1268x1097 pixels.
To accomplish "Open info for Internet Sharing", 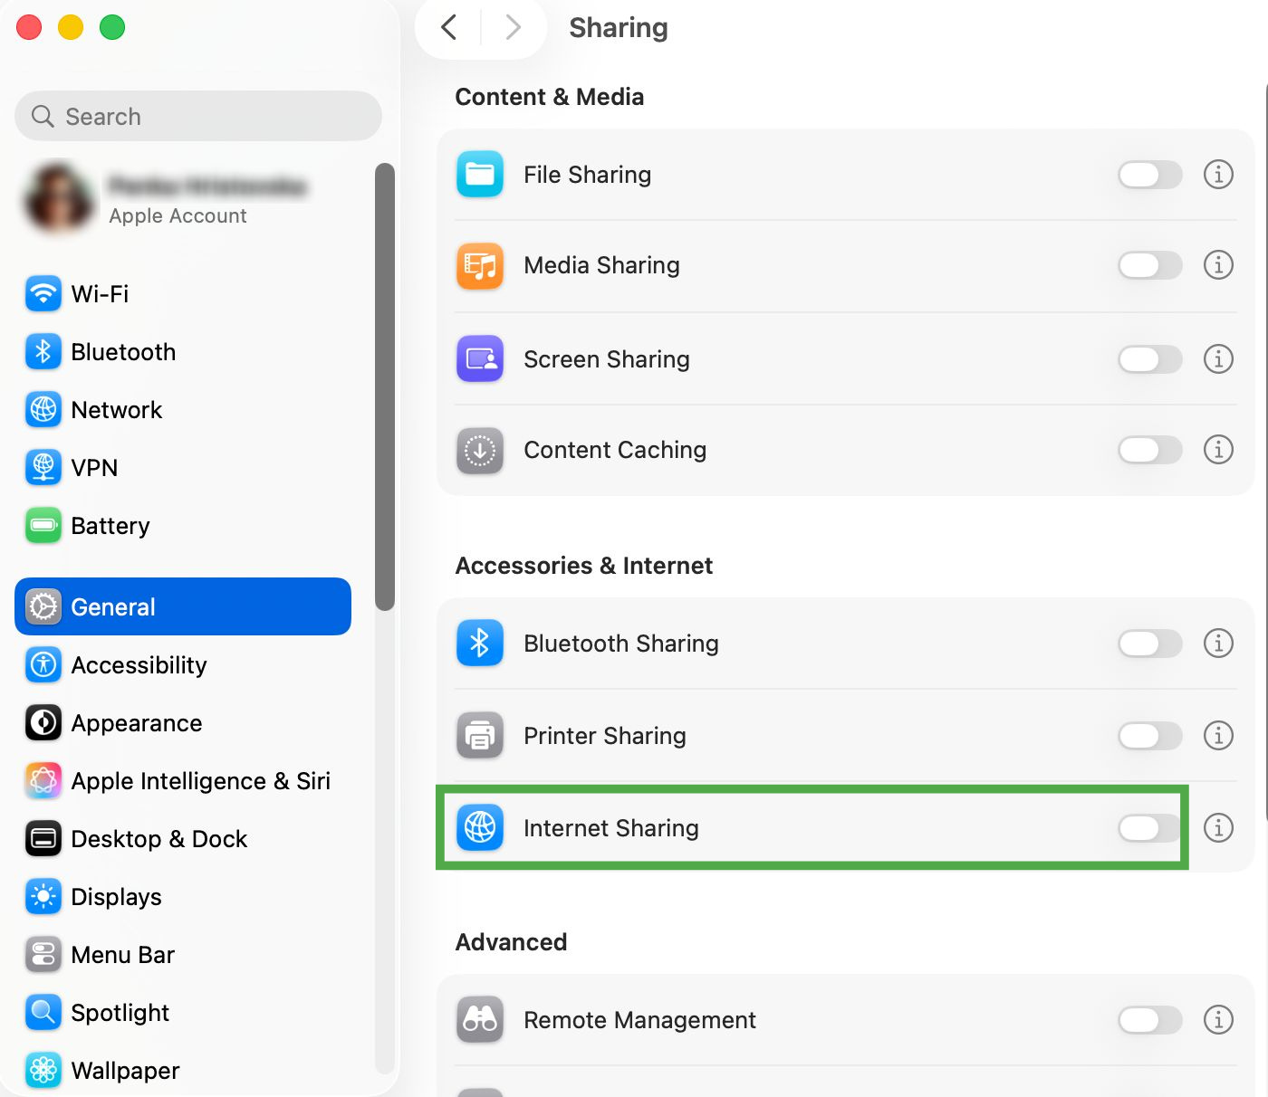I will pyautogui.click(x=1218, y=827).
